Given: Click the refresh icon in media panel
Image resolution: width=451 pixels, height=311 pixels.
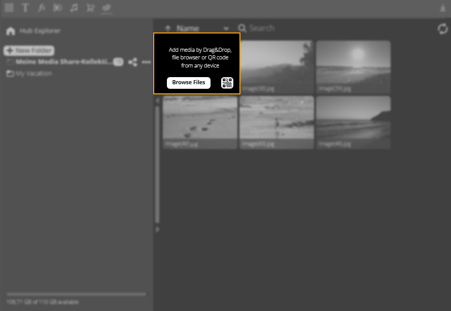Looking at the screenshot, I should click(442, 29).
